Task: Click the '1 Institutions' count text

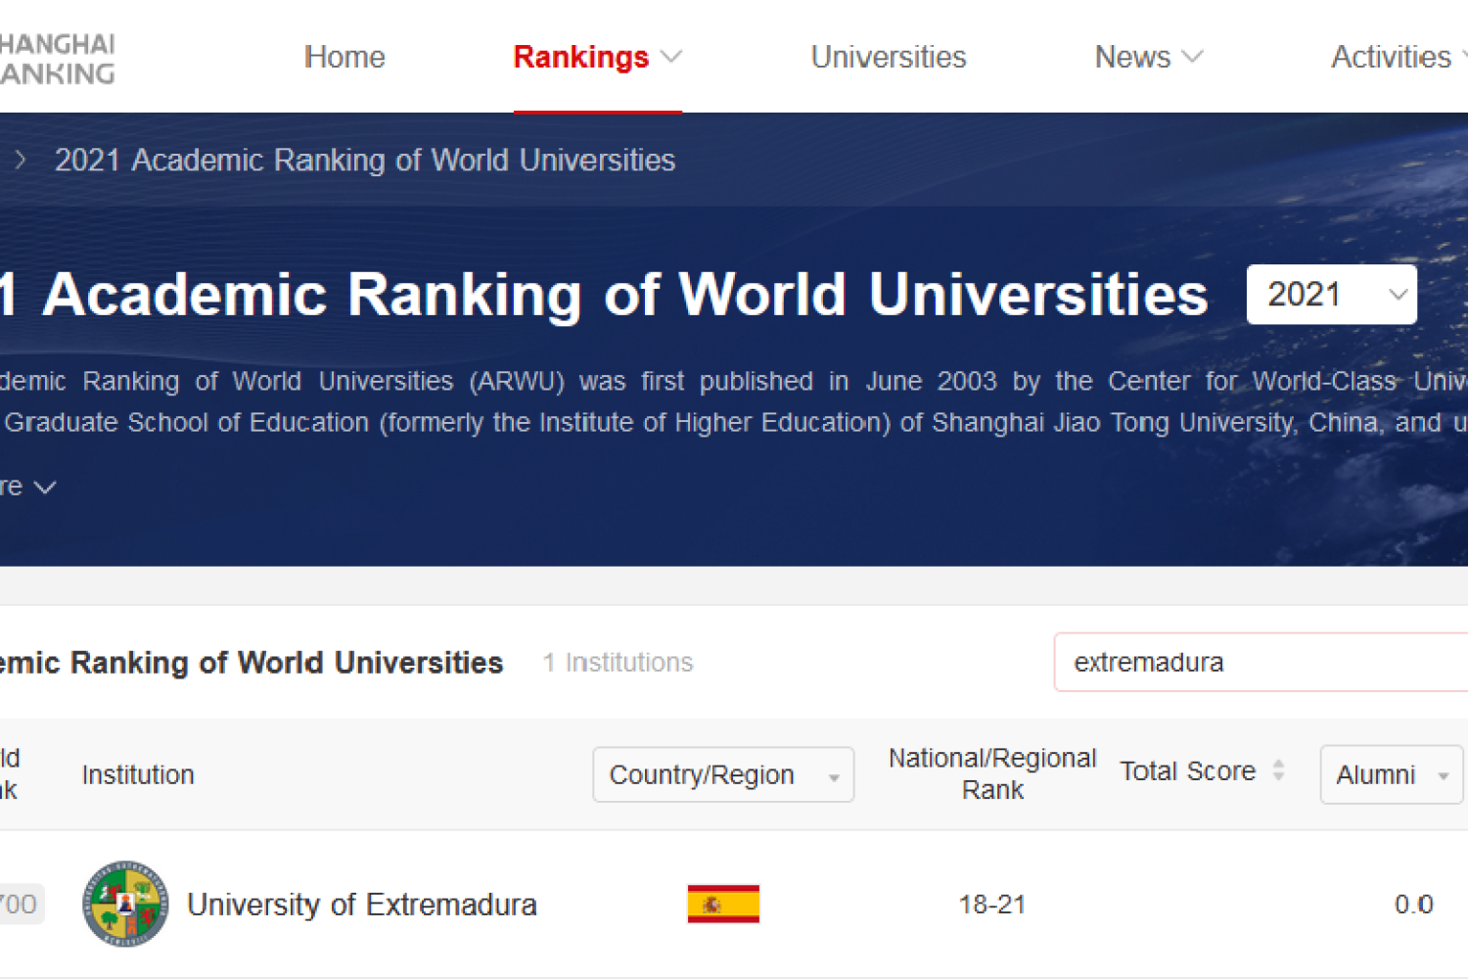Action: (x=619, y=663)
